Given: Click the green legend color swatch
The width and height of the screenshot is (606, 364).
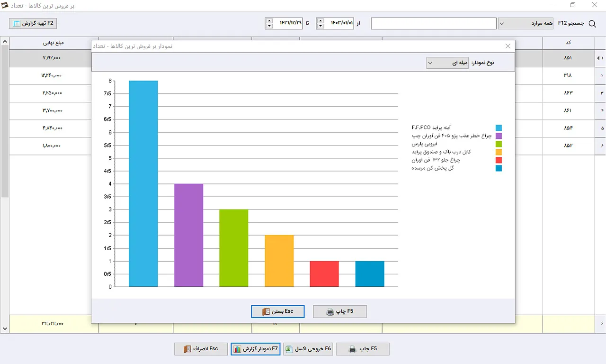Looking at the screenshot, I should click(499, 144).
